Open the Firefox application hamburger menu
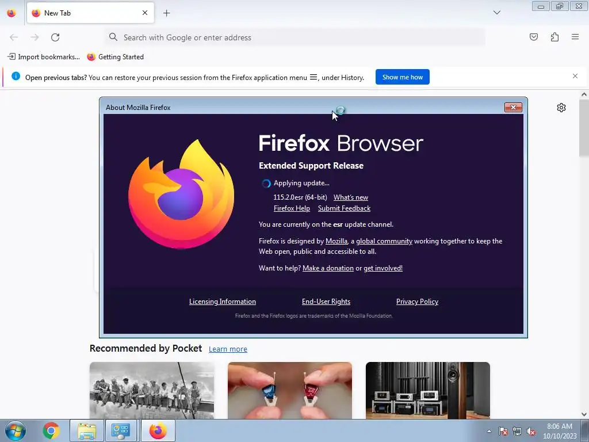 click(575, 37)
